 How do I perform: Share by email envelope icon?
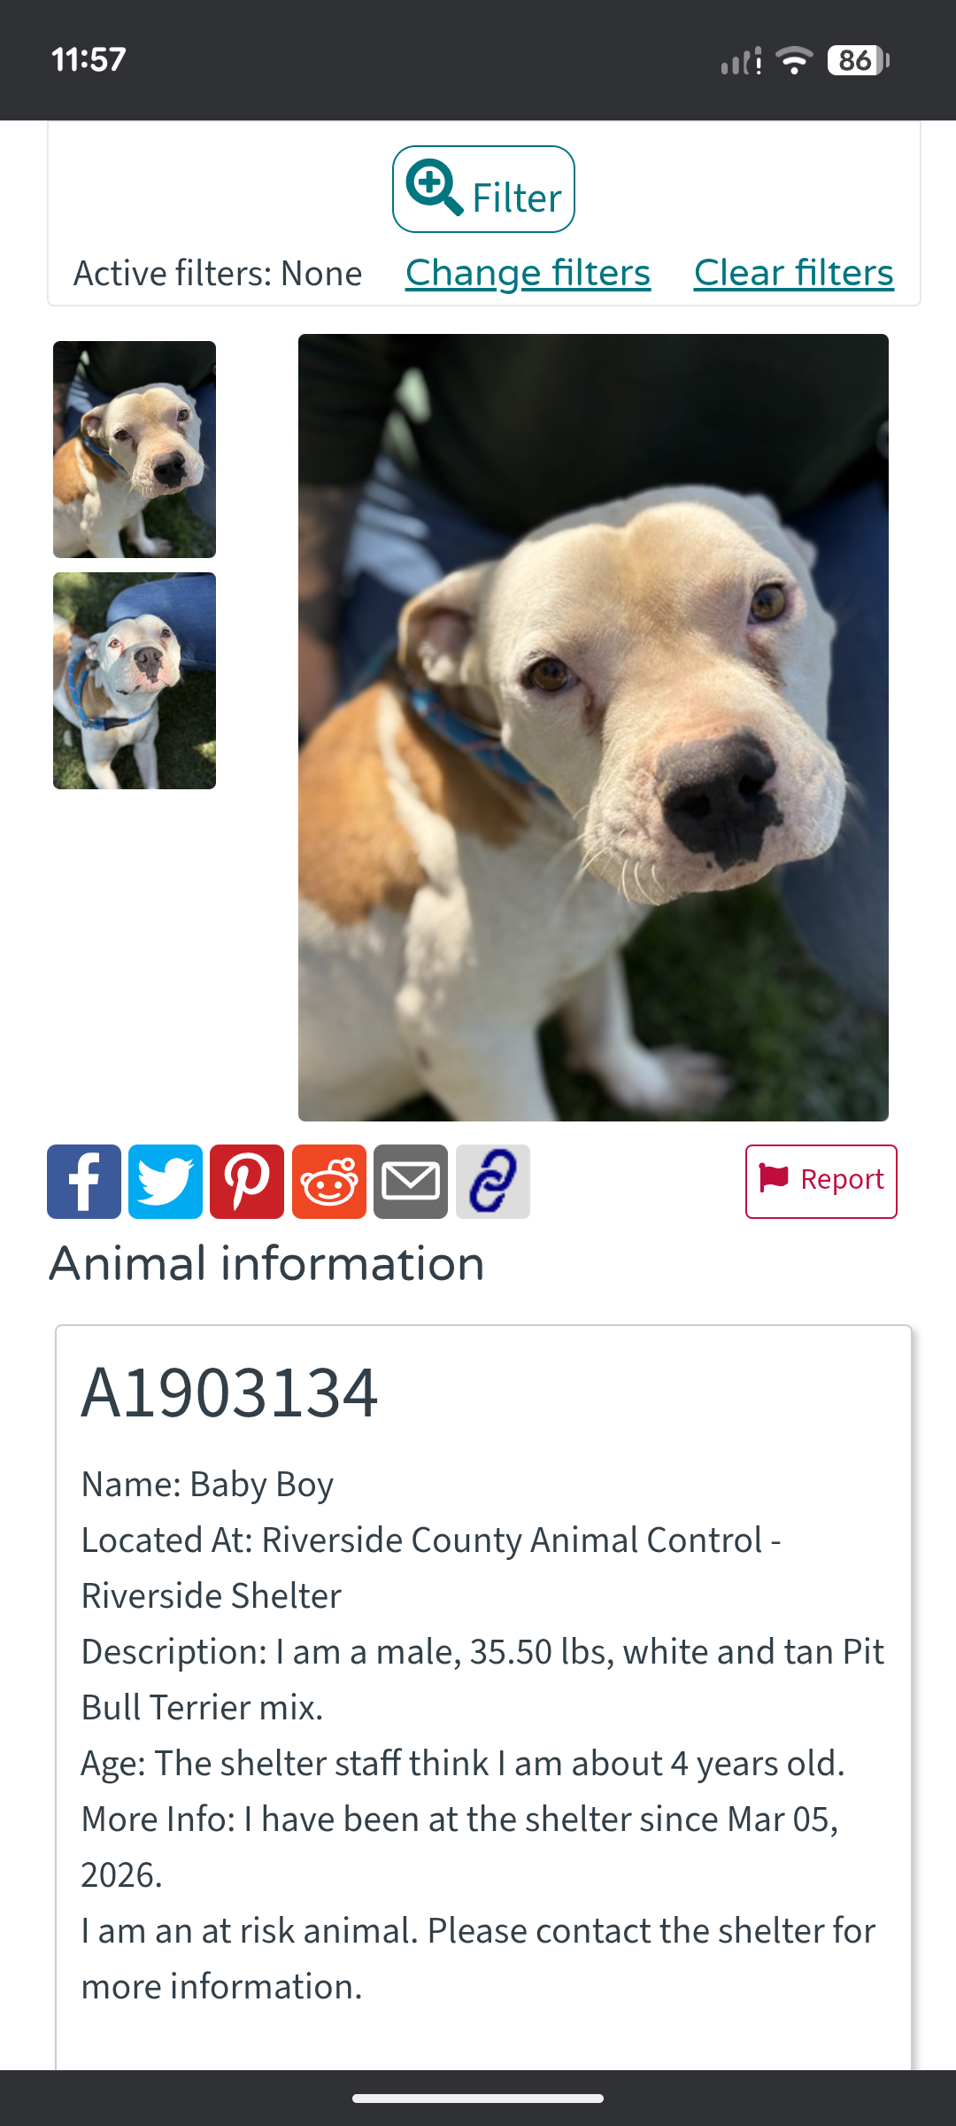pyautogui.click(x=411, y=1182)
